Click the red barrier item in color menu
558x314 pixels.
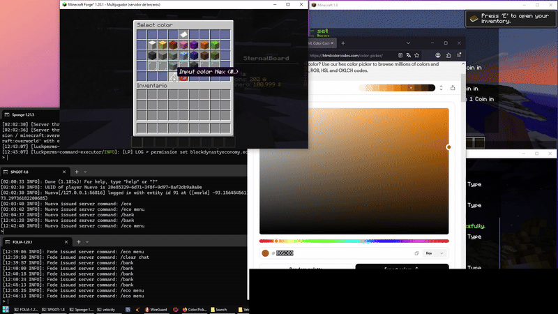[x=185, y=77]
